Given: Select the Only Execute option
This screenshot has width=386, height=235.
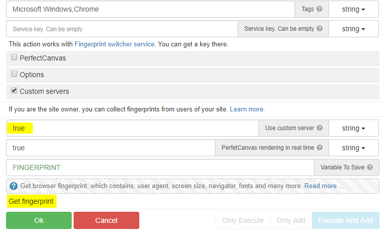Looking at the screenshot, I should pos(243,220).
